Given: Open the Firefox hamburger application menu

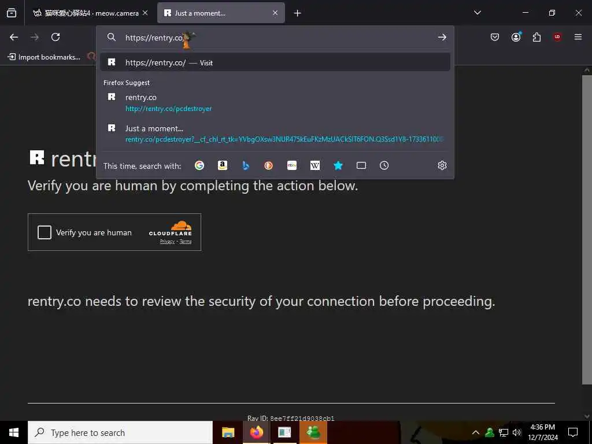Looking at the screenshot, I should (x=578, y=37).
